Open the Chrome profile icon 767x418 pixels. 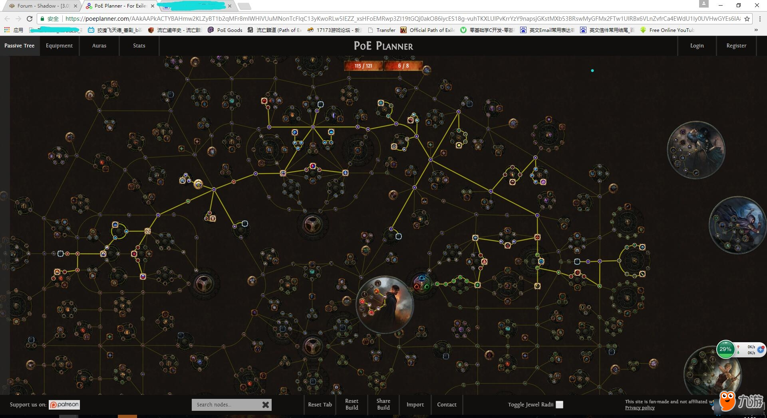coord(704,4)
